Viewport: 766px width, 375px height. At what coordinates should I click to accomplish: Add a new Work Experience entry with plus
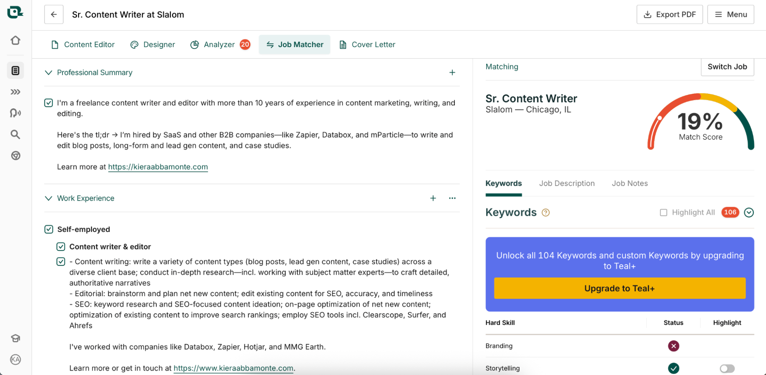pyautogui.click(x=433, y=198)
